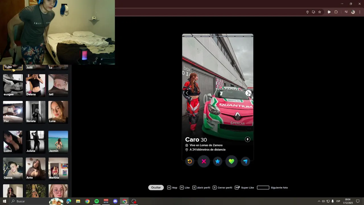
Task: Click the location pin icon in address bar
Action: [x=307, y=12]
